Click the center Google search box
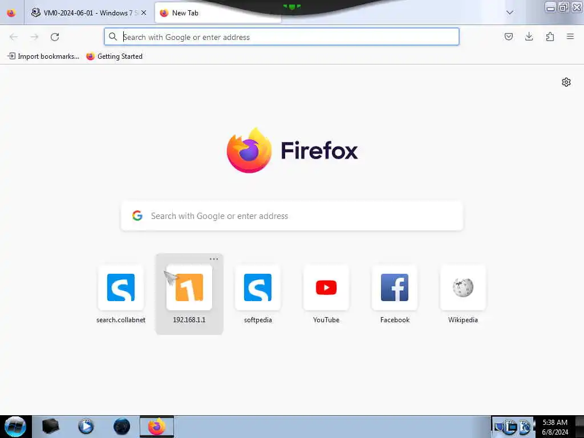Viewport: 584px width, 438px height. coord(292,216)
